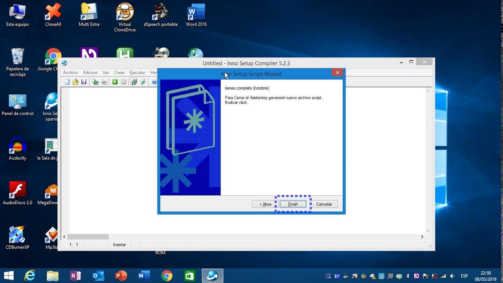Open Internet Explorer from the taskbar
This screenshot has width=503, height=283.
30,276
